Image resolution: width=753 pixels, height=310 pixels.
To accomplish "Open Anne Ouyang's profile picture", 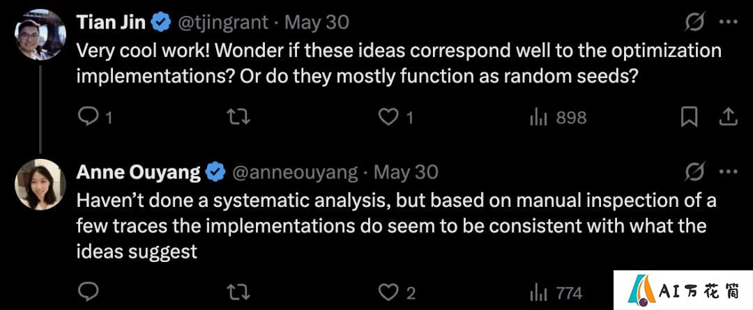I will (x=40, y=185).
